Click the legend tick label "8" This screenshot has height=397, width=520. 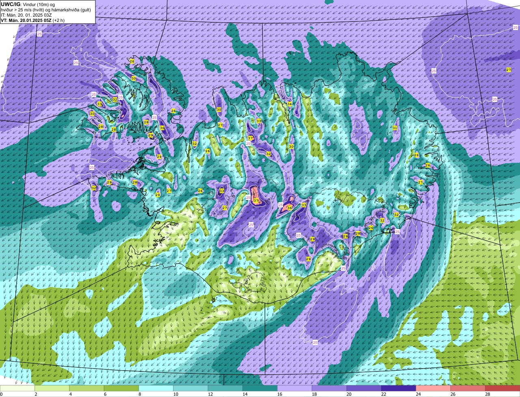tap(139, 394)
